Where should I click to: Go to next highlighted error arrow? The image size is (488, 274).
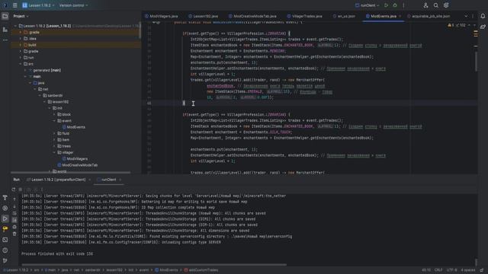(474, 25)
